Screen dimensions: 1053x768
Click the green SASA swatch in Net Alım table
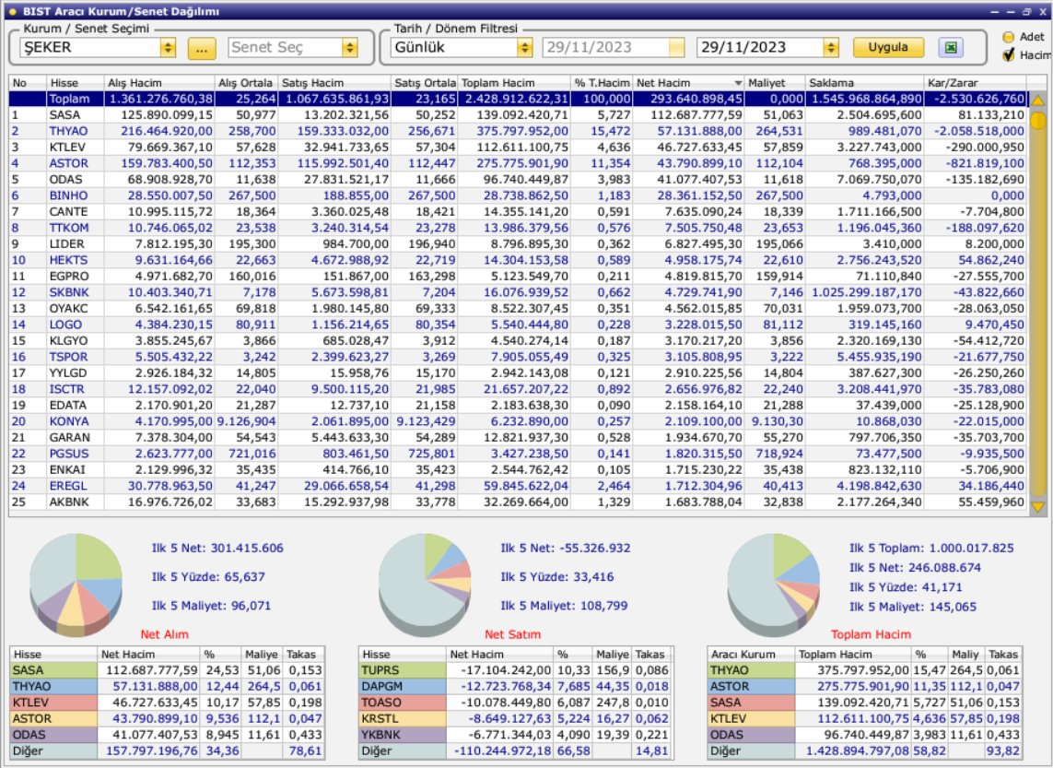coord(53,670)
